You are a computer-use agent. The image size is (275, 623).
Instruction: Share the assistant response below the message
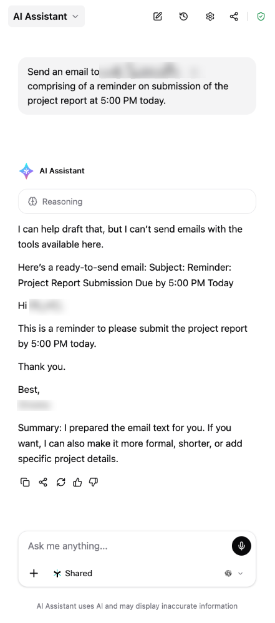coord(43,482)
